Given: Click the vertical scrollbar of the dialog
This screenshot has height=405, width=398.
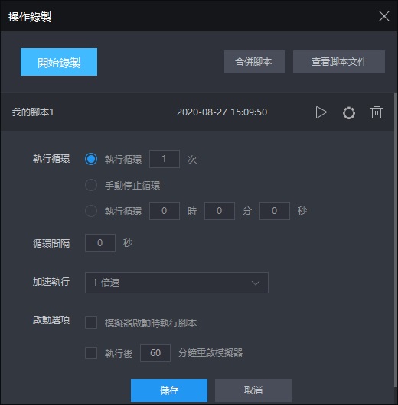Looking at the screenshot, I should [x=396, y=240].
